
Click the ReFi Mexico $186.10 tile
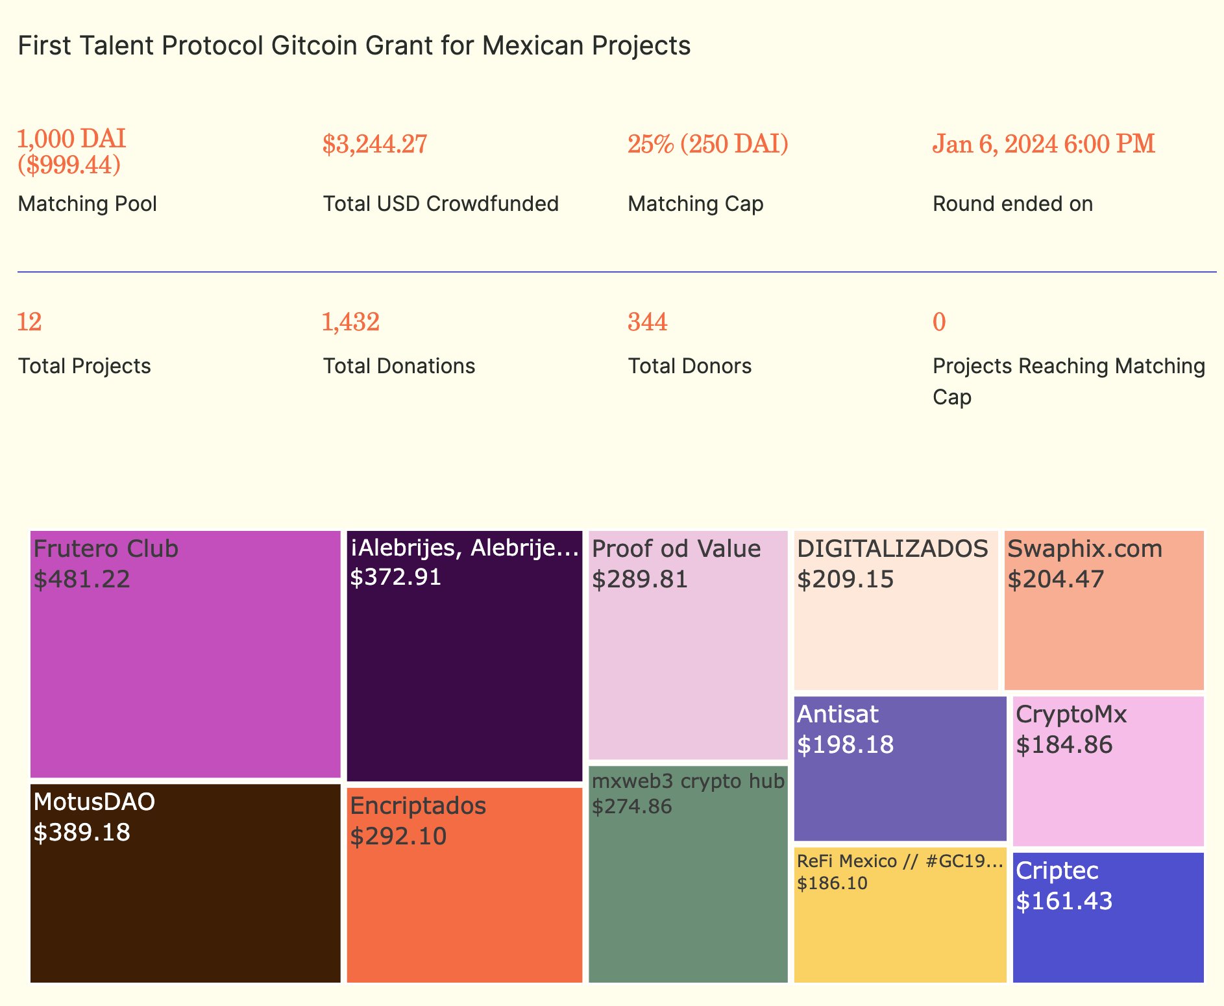900,914
